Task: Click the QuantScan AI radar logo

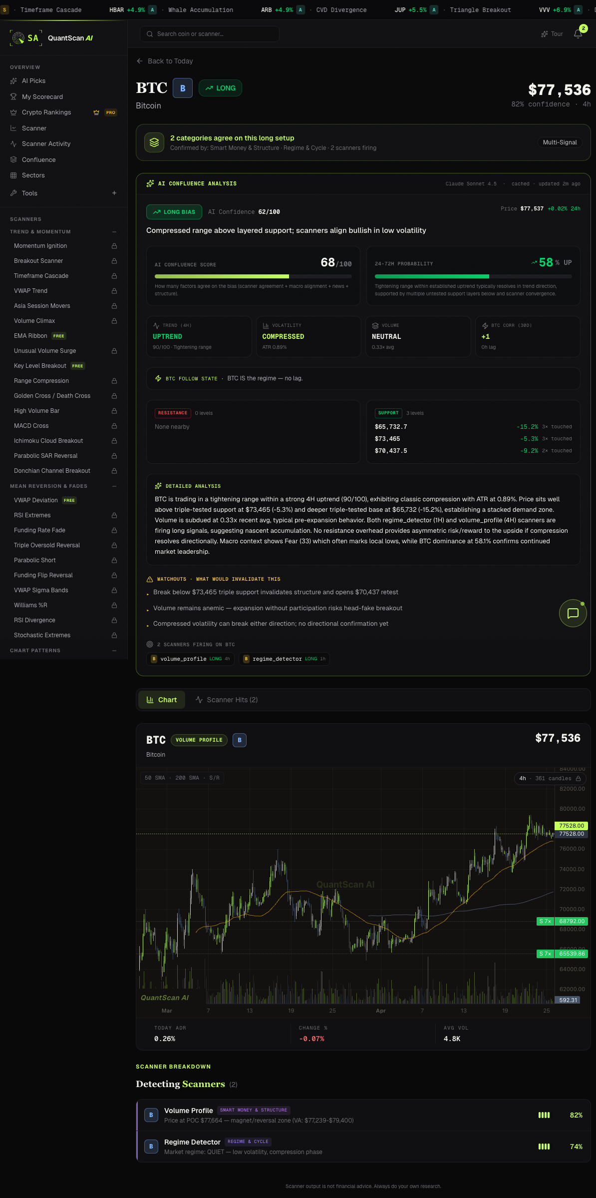Action: tap(18, 38)
